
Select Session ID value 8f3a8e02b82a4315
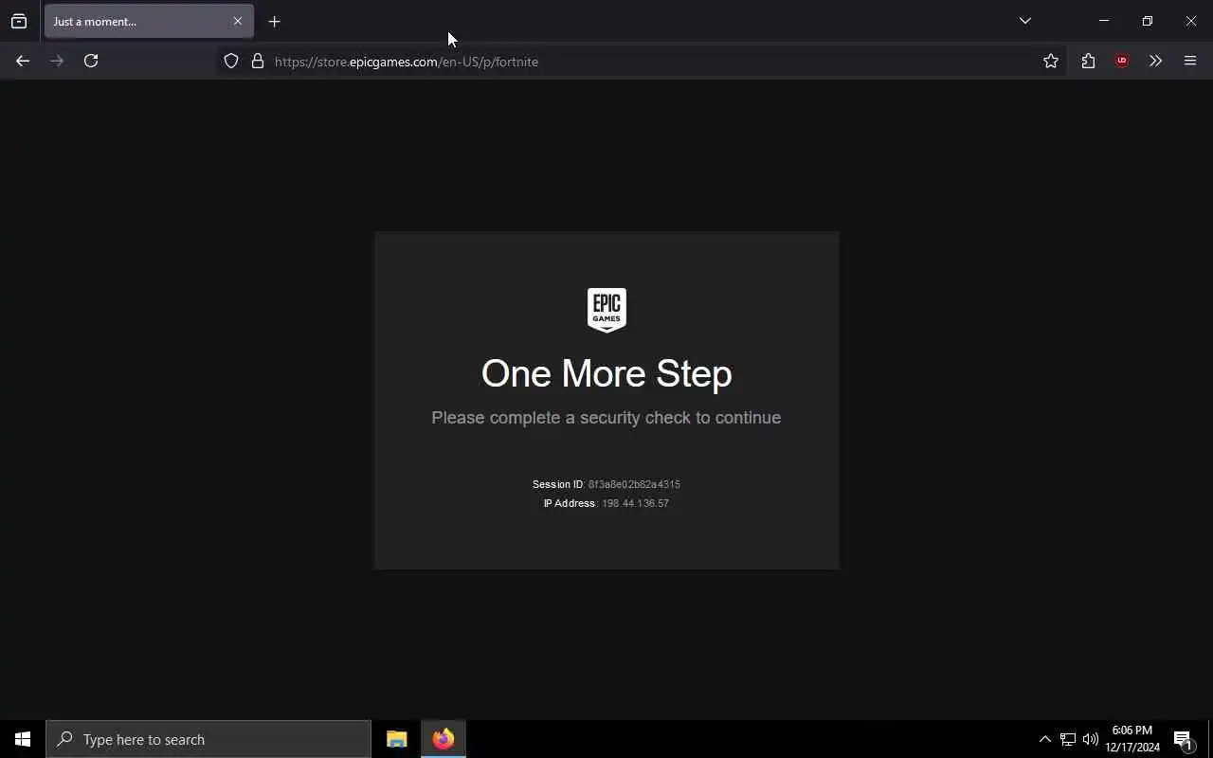[634, 484]
